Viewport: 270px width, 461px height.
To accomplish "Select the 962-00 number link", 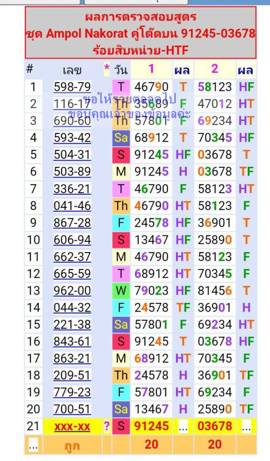I will click(x=72, y=291).
